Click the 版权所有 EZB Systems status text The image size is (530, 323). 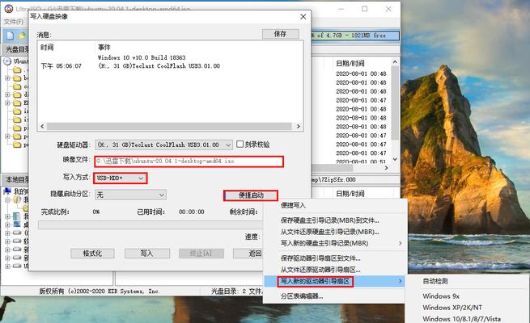click(100, 291)
